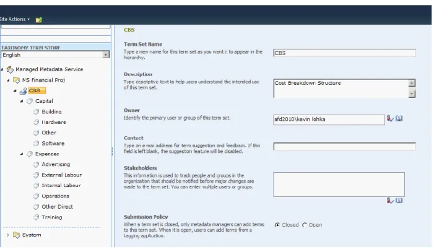The image size is (434, 249).
Task: Click Browse address book icon beside Owner
Action: pos(399,118)
